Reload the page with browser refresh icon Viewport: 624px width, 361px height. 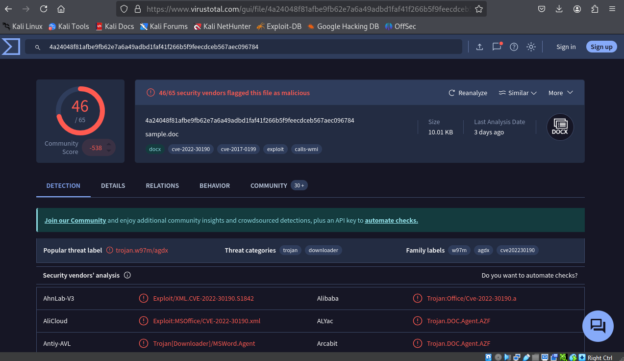click(x=44, y=9)
